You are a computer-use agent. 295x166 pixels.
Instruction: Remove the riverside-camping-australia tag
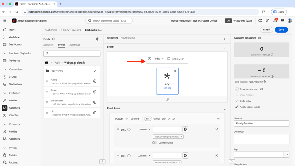pos(181,136)
